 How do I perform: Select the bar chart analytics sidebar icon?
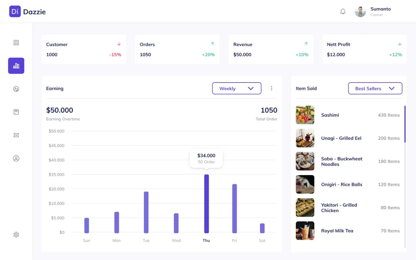16,66
